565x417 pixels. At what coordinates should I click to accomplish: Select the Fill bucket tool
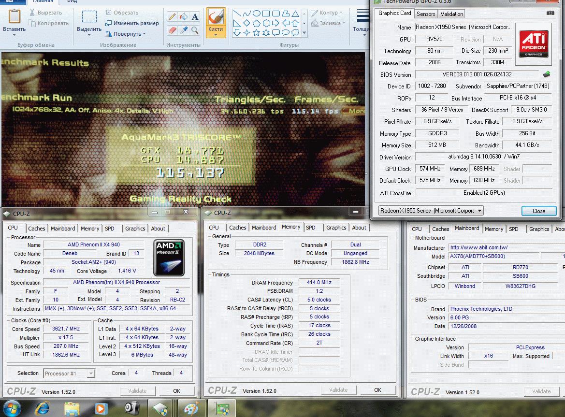[184, 16]
